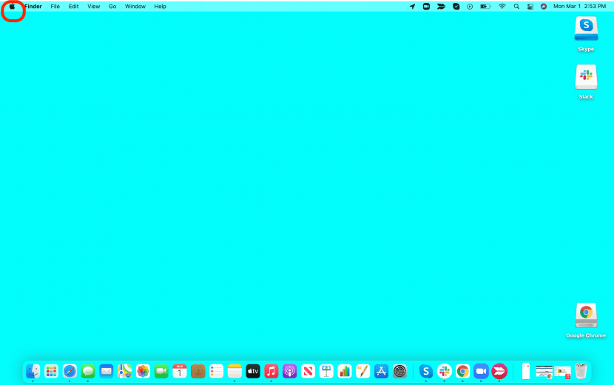
Task: Click the Go menu in menu bar
Action: click(112, 6)
